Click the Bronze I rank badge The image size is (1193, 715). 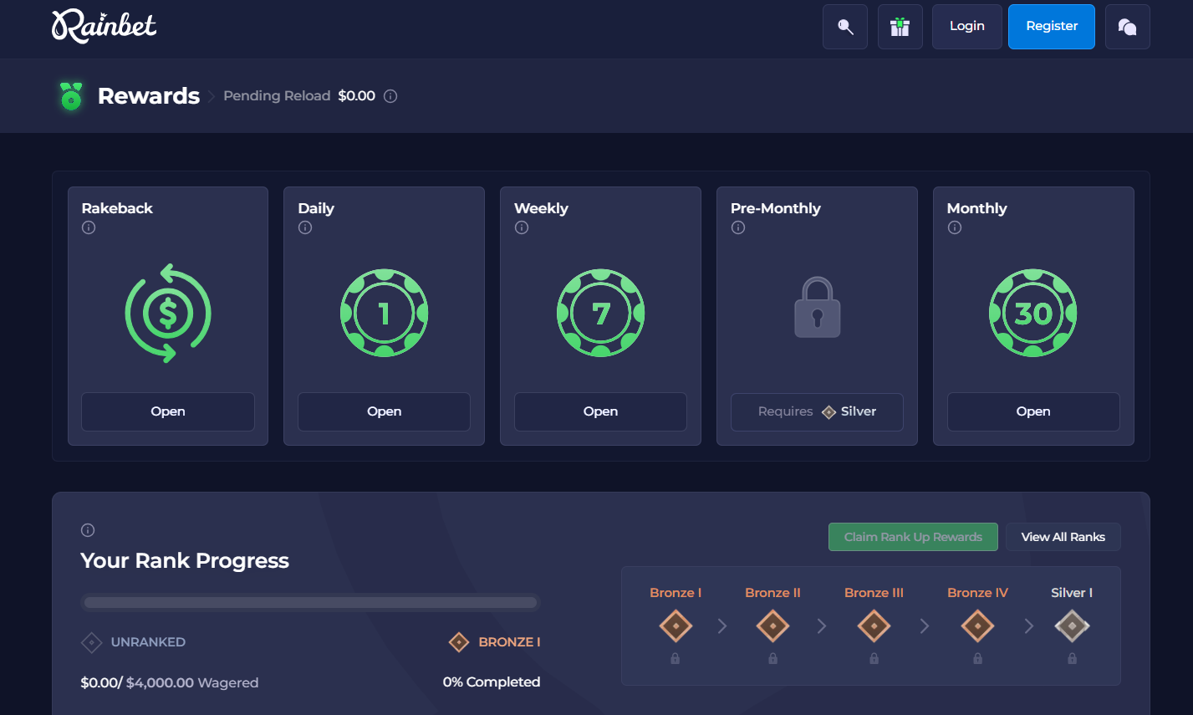tap(676, 626)
